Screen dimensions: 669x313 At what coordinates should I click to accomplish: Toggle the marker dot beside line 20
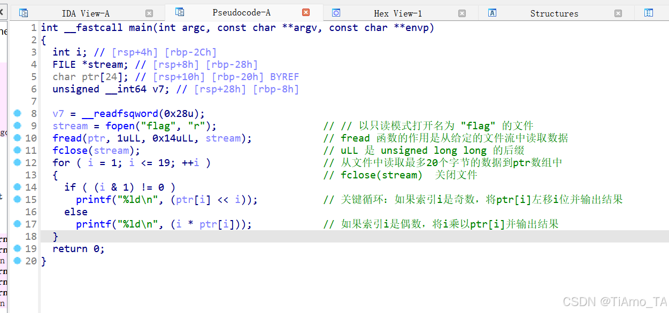tap(17, 261)
